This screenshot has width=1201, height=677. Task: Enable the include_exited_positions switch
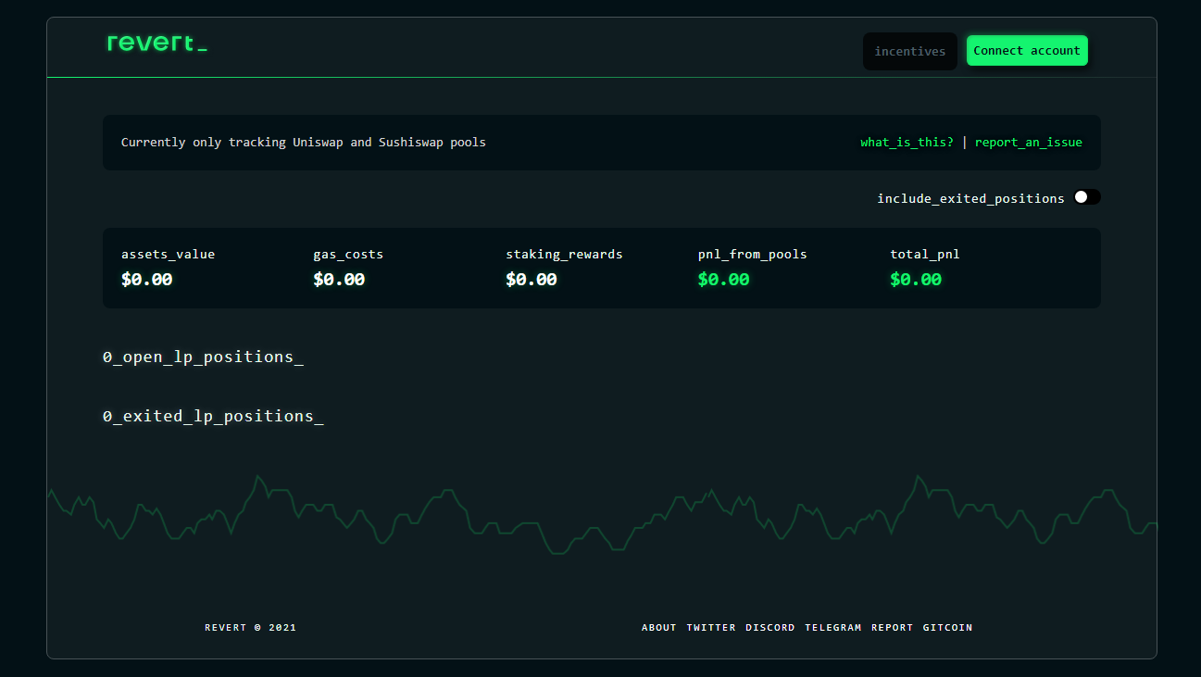click(x=1087, y=197)
